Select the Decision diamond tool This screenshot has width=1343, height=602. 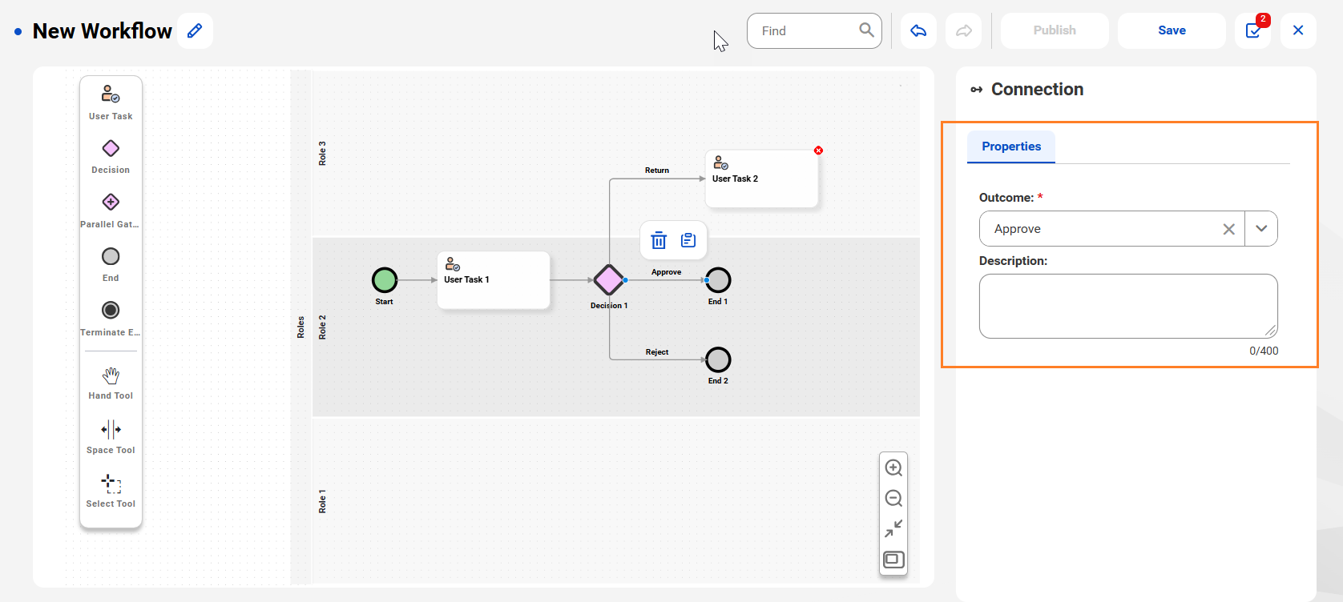pyautogui.click(x=111, y=157)
